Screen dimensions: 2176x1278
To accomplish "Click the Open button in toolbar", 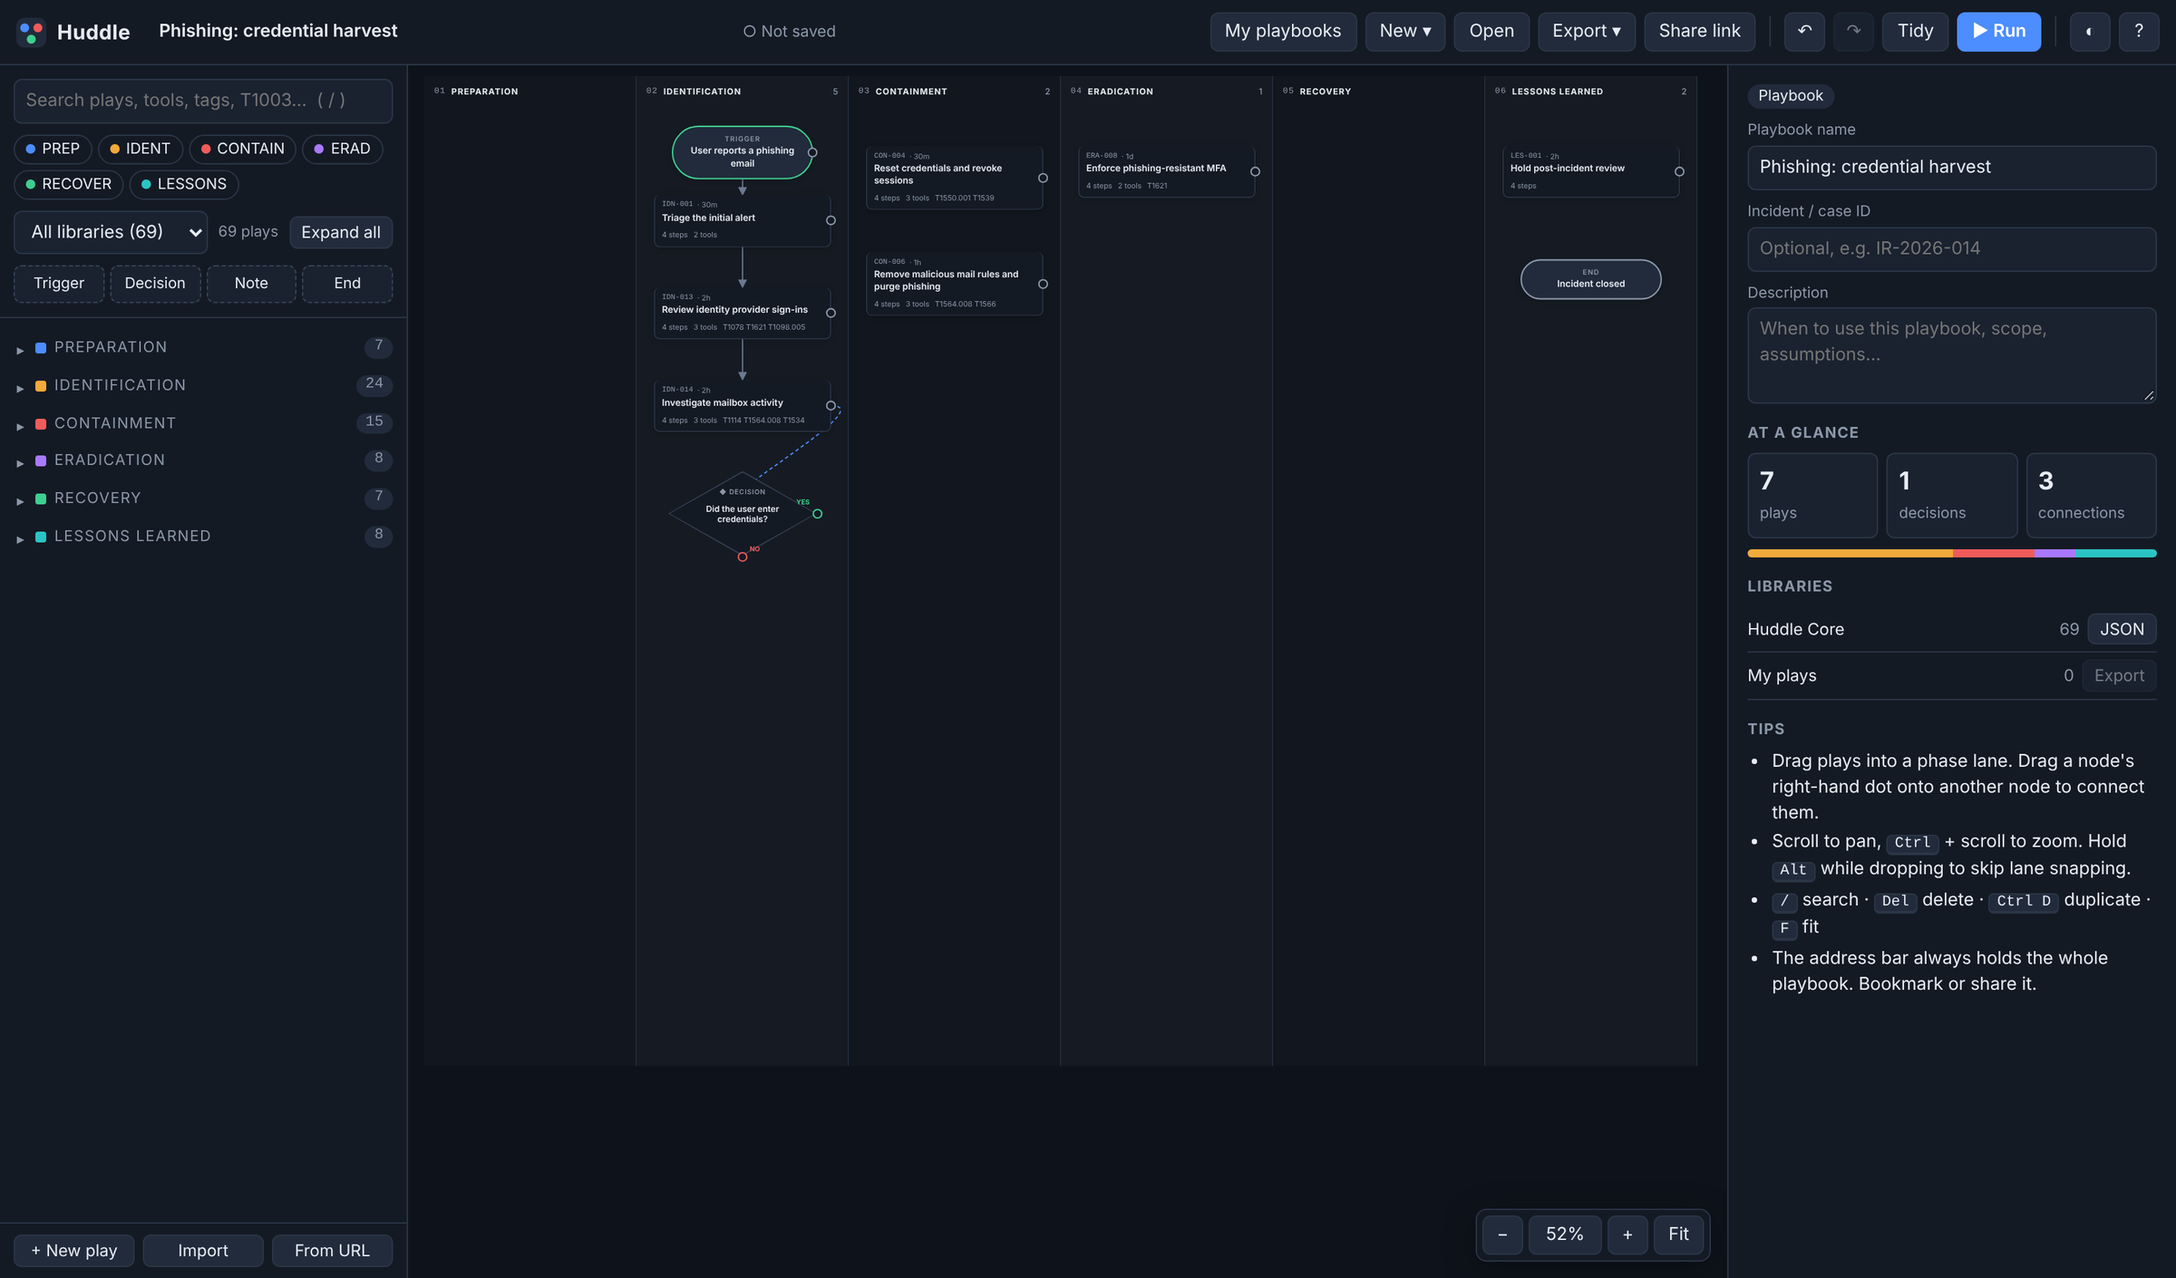I will 1491,32.
